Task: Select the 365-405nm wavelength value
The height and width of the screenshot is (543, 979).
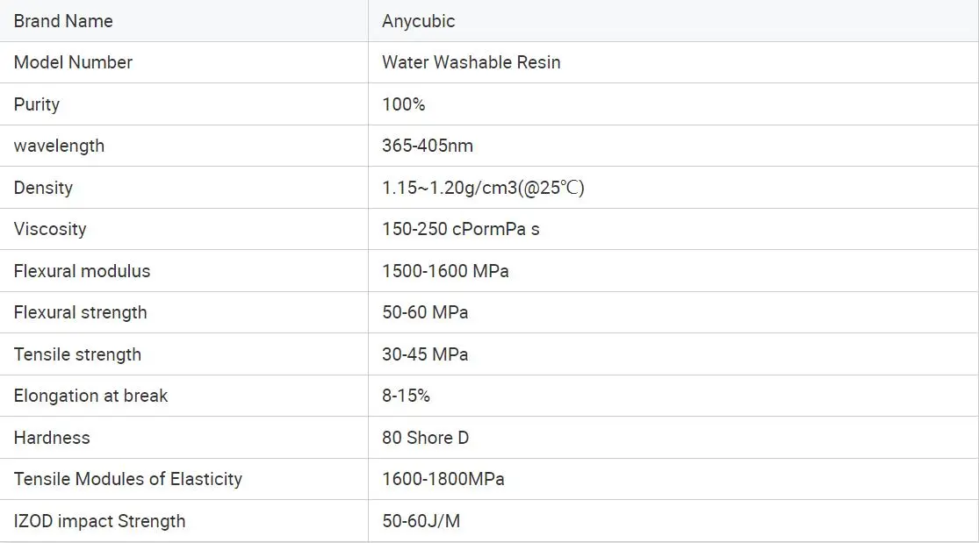Action: pyautogui.click(x=427, y=146)
